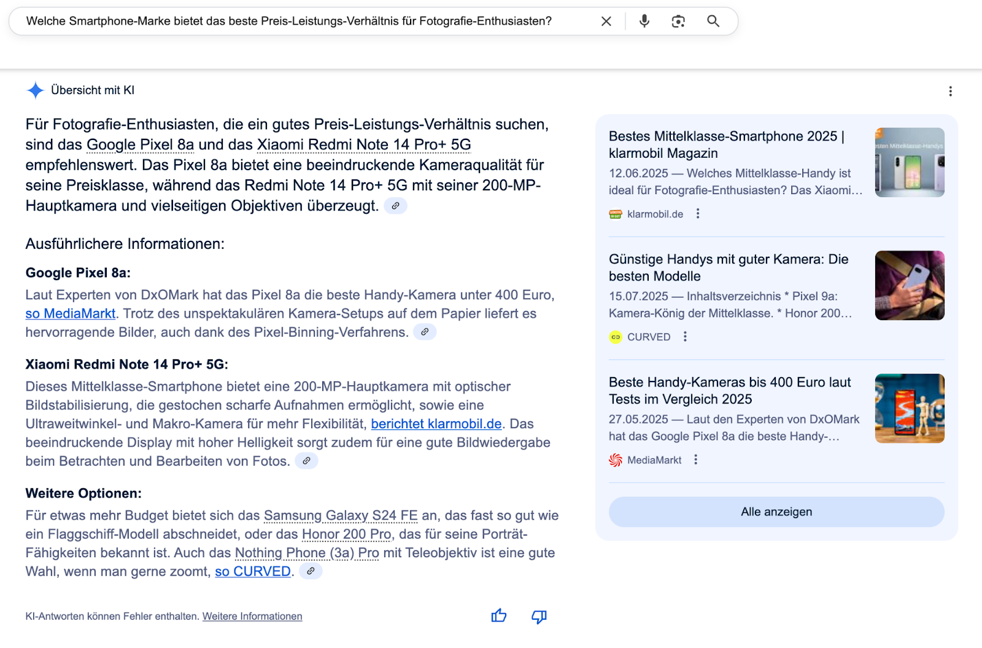Open Google Lens image search
The height and width of the screenshot is (648, 982).
[678, 21]
